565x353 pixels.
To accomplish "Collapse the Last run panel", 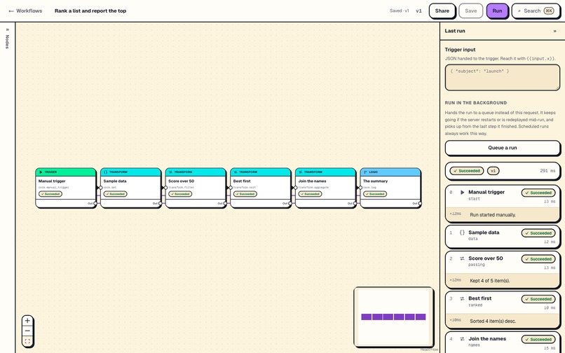I will pyautogui.click(x=554, y=31).
